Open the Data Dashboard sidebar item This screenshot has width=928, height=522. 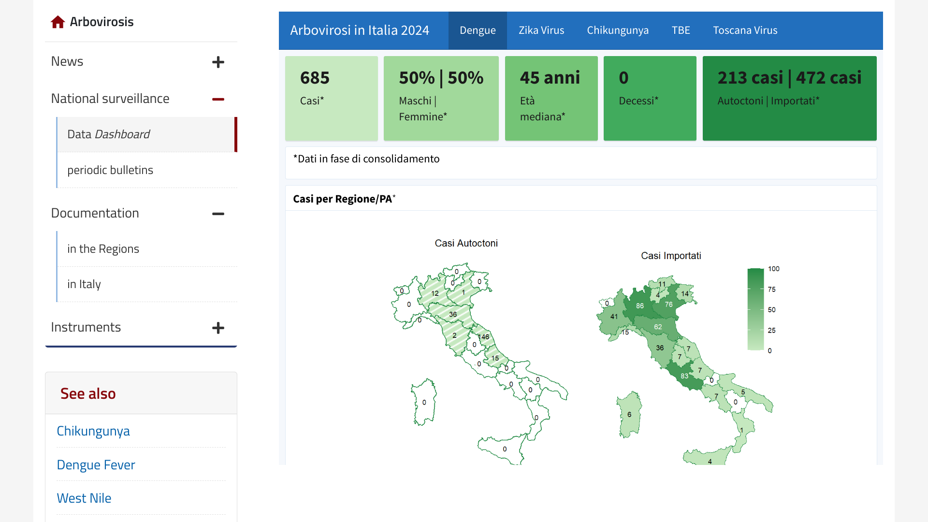108,134
